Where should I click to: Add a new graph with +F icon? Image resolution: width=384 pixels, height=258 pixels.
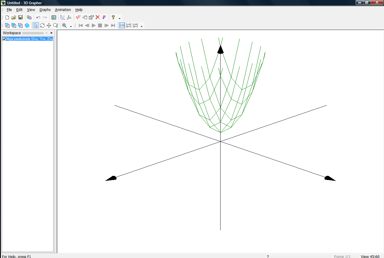[x=78, y=18]
